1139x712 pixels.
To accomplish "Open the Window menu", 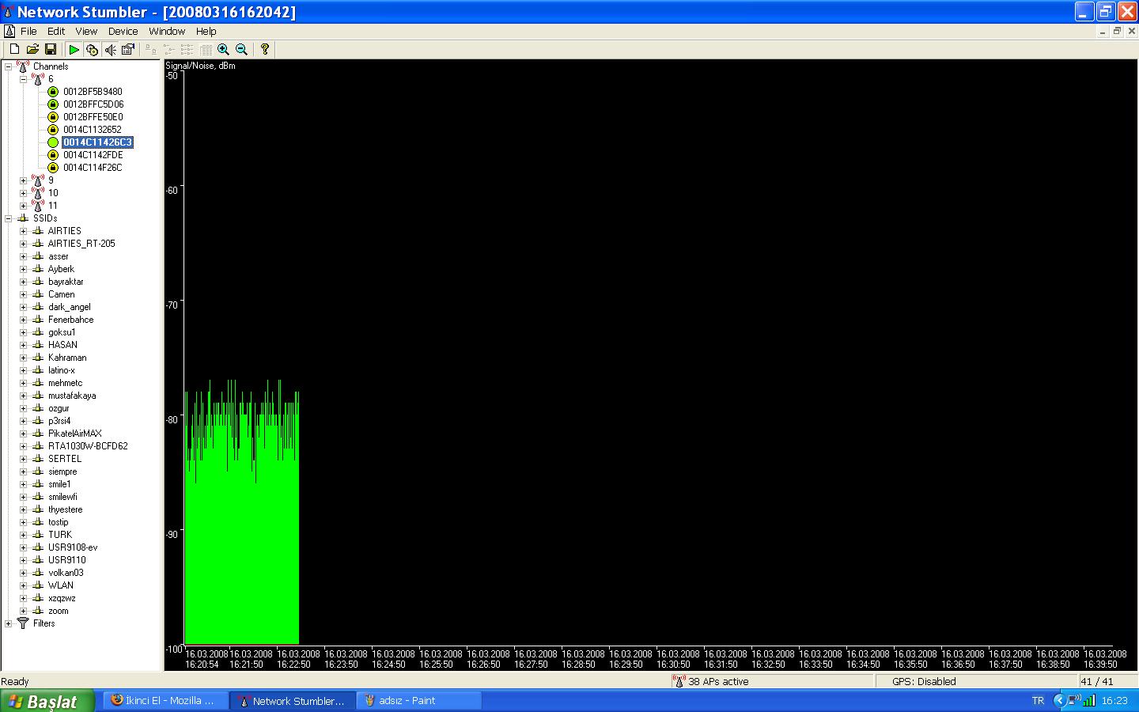I will 167,31.
